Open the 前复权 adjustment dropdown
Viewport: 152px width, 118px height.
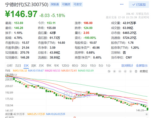tap(144, 71)
